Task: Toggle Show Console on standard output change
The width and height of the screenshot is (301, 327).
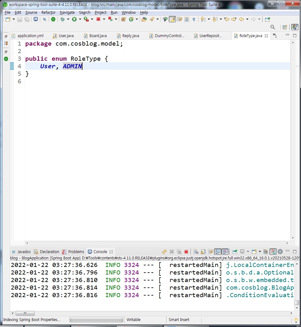Action: click(218, 252)
